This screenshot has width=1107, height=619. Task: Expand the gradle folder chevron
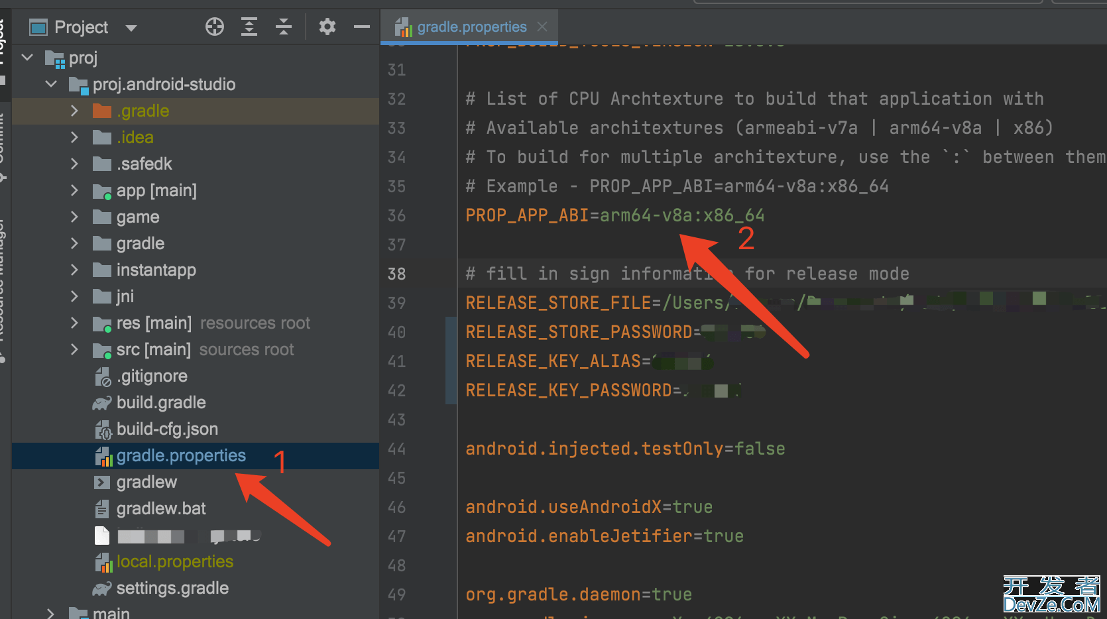[74, 243]
